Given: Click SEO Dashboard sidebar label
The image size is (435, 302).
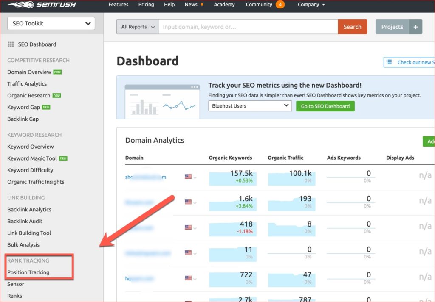Looking at the screenshot, I should pos(37,44).
